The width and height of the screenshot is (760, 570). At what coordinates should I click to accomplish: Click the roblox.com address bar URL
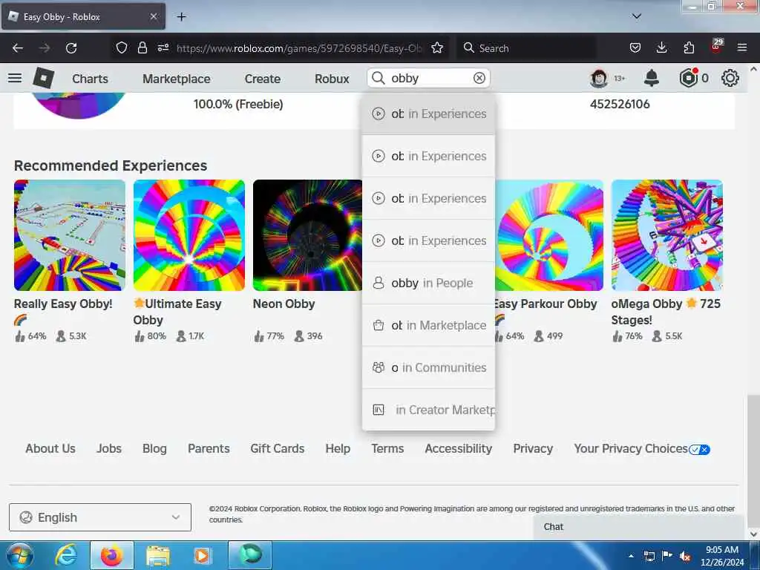point(299,48)
